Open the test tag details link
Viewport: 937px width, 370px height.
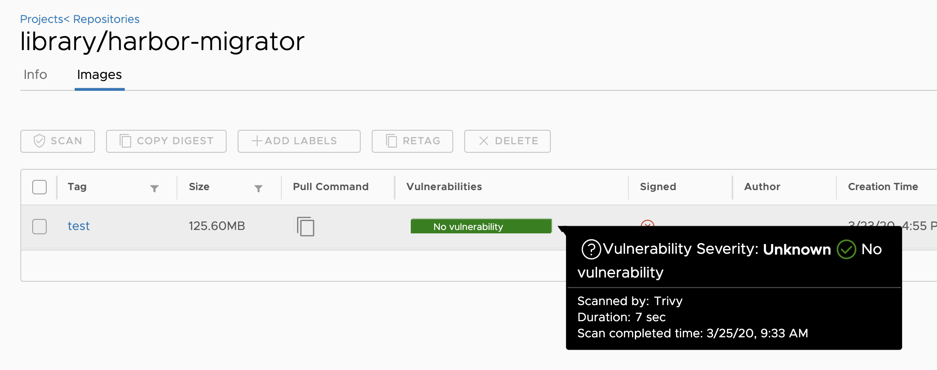coord(79,226)
